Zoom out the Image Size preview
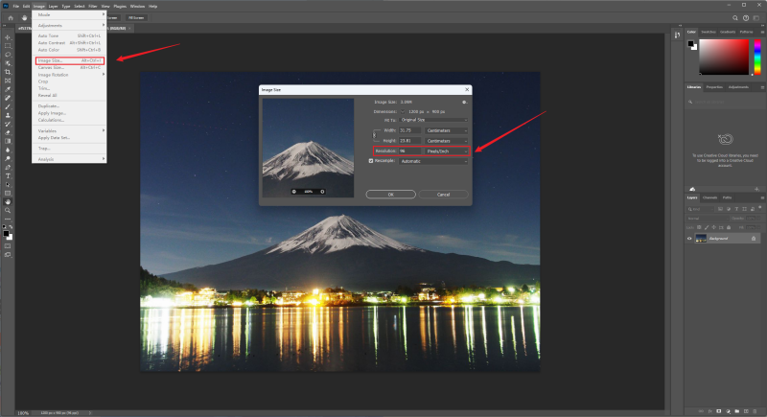The width and height of the screenshot is (767, 417). click(294, 191)
